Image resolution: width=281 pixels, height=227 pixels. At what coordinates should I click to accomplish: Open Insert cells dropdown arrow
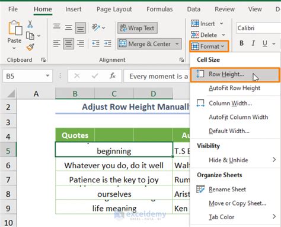[222, 24]
